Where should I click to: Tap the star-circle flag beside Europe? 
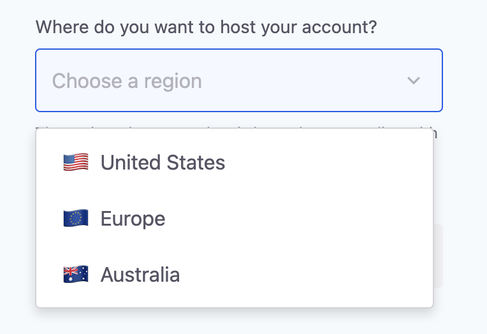(75, 219)
